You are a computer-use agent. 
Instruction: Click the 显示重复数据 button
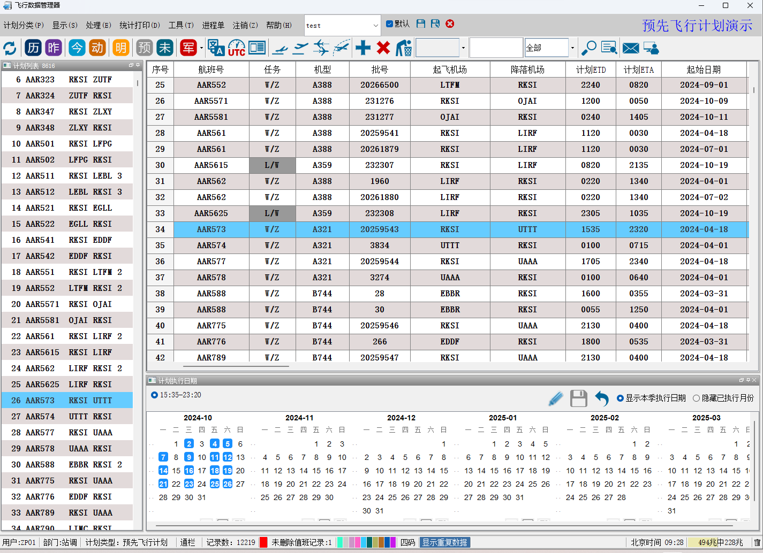[445, 542]
